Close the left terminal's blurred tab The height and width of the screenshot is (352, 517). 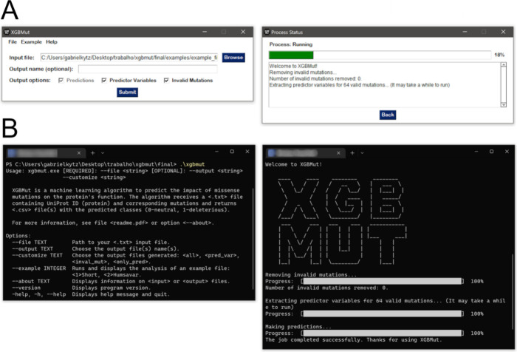tap(79, 153)
